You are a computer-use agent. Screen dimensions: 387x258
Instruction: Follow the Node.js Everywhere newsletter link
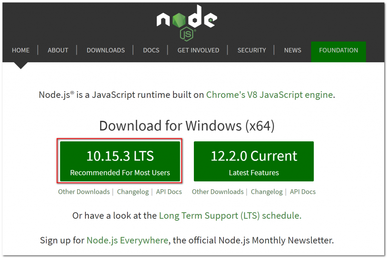(127, 240)
